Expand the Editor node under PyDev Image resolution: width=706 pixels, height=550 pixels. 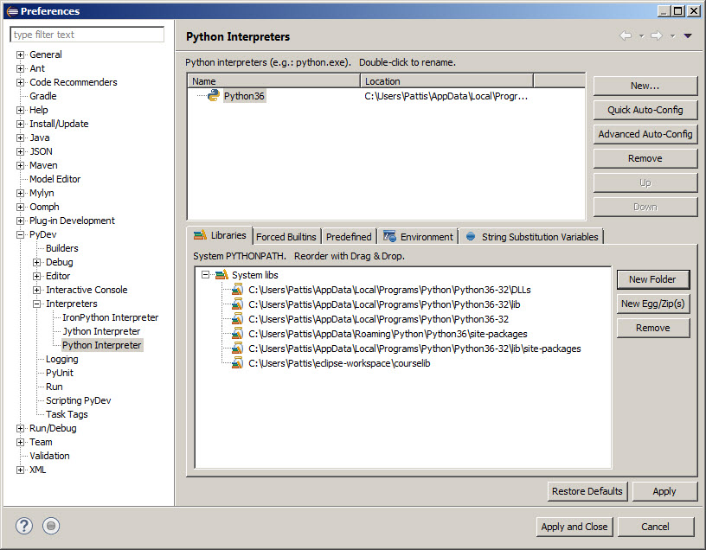pos(37,276)
